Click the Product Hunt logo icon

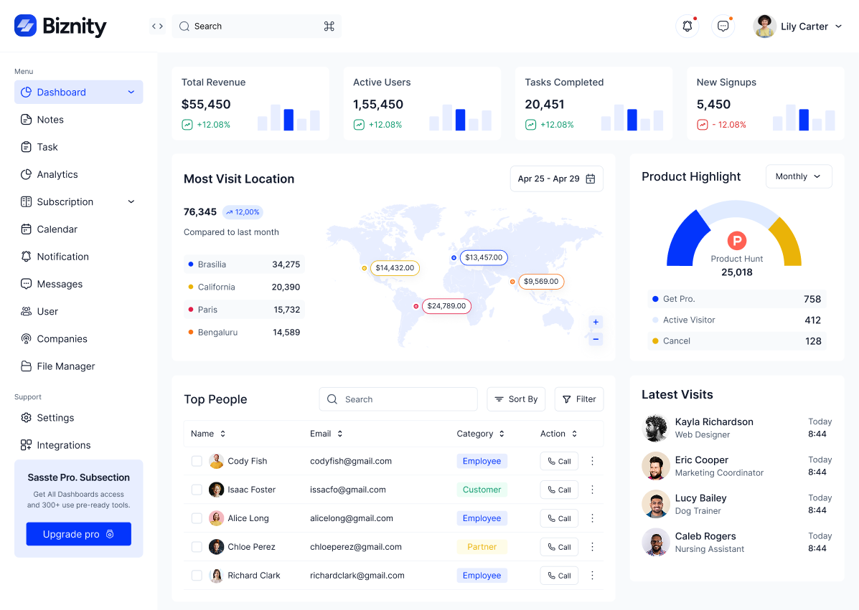click(x=736, y=241)
